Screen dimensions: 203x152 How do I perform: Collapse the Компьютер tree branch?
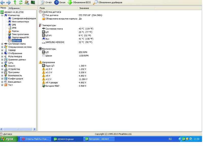[2, 15]
